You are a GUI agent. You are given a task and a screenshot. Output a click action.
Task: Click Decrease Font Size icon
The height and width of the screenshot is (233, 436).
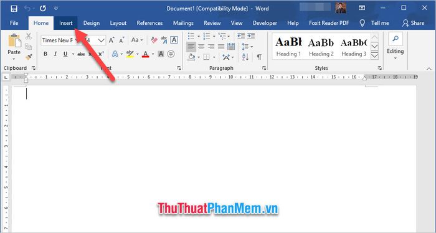[121, 40]
